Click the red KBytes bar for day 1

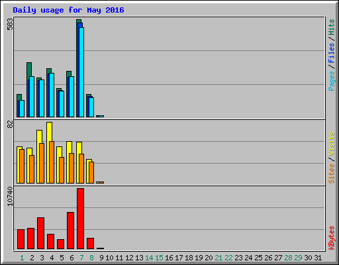[x=21, y=239]
